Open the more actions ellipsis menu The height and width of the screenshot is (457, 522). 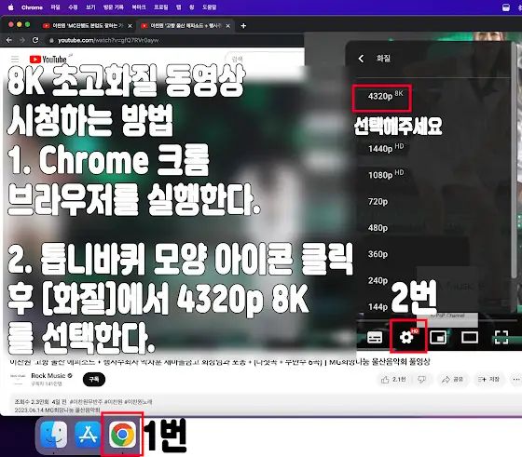(516, 379)
